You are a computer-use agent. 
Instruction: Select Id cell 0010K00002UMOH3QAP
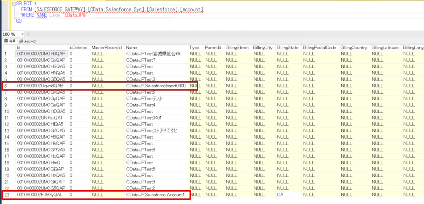click(x=41, y=54)
